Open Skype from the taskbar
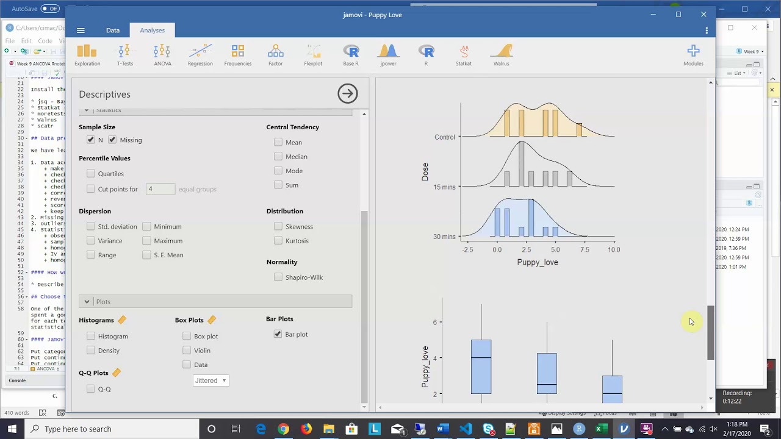 (488, 429)
